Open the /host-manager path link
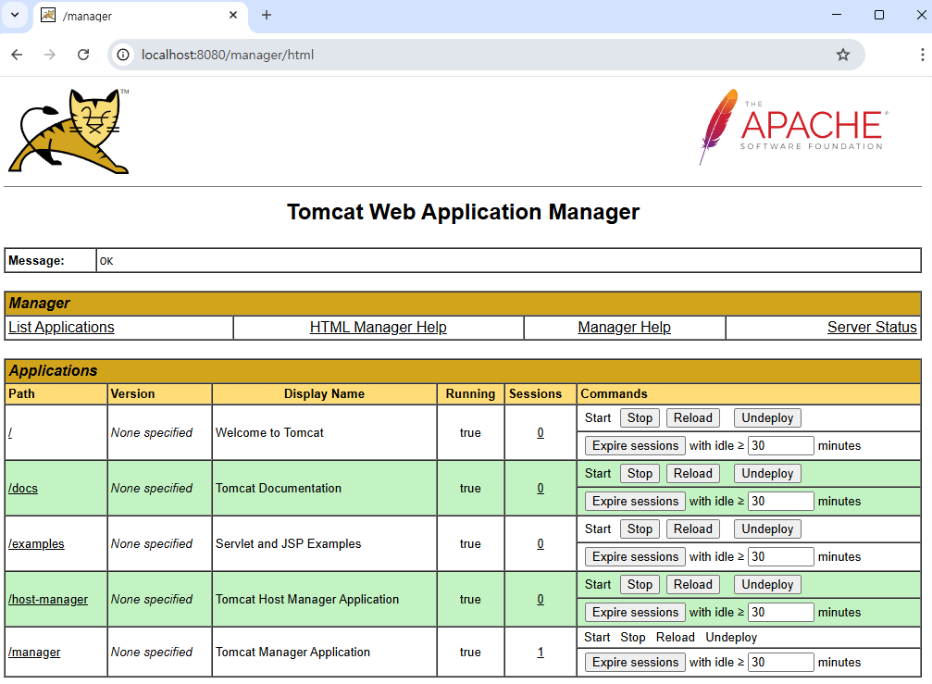The image size is (932, 684). 48,600
